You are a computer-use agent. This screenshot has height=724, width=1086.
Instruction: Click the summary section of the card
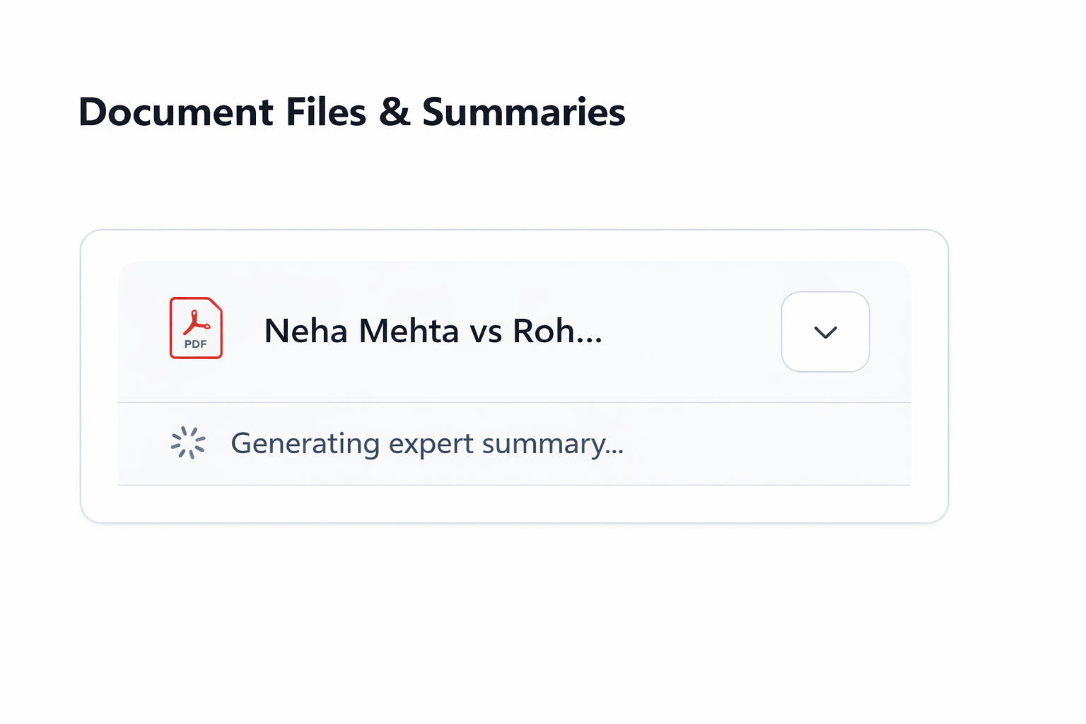coord(514,443)
